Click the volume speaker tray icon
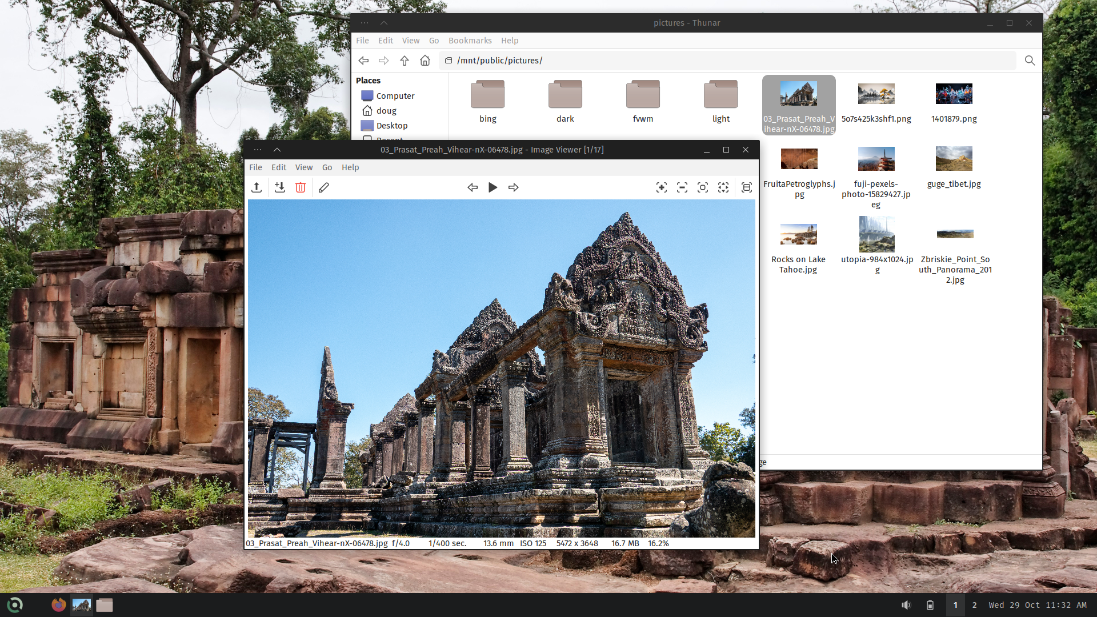Screen dimensions: 1097x617 [x=906, y=605]
